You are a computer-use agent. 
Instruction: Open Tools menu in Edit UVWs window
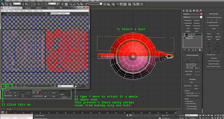point(16,11)
